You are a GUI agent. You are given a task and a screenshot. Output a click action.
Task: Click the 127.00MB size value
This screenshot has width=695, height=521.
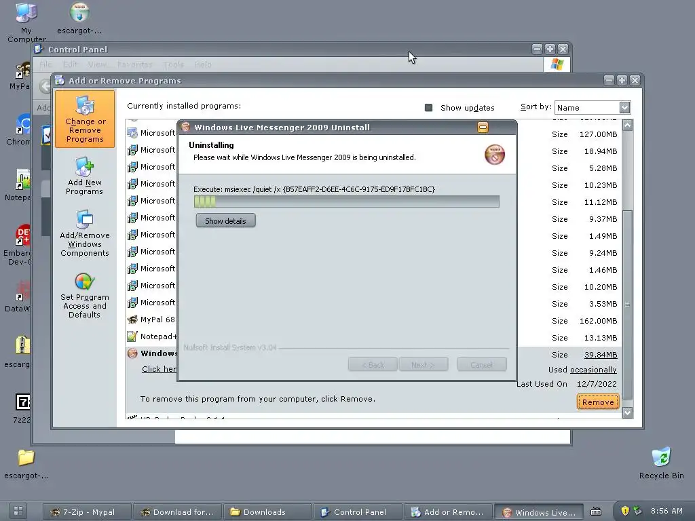pyautogui.click(x=598, y=134)
